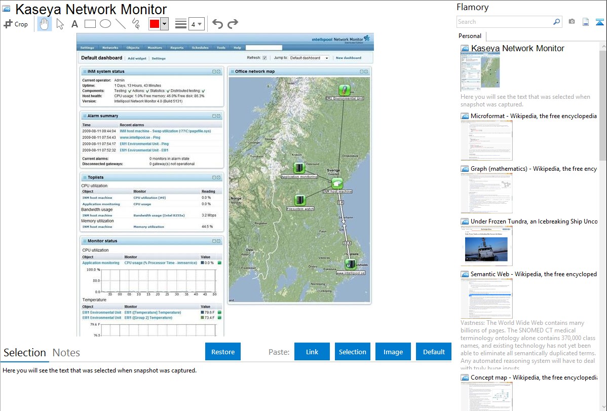The height and width of the screenshot is (411, 607).
Task: Choose the text annotation tool
Action: click(74, 24)
